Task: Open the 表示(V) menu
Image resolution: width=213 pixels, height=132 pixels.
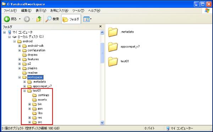Action: [41, 11]
